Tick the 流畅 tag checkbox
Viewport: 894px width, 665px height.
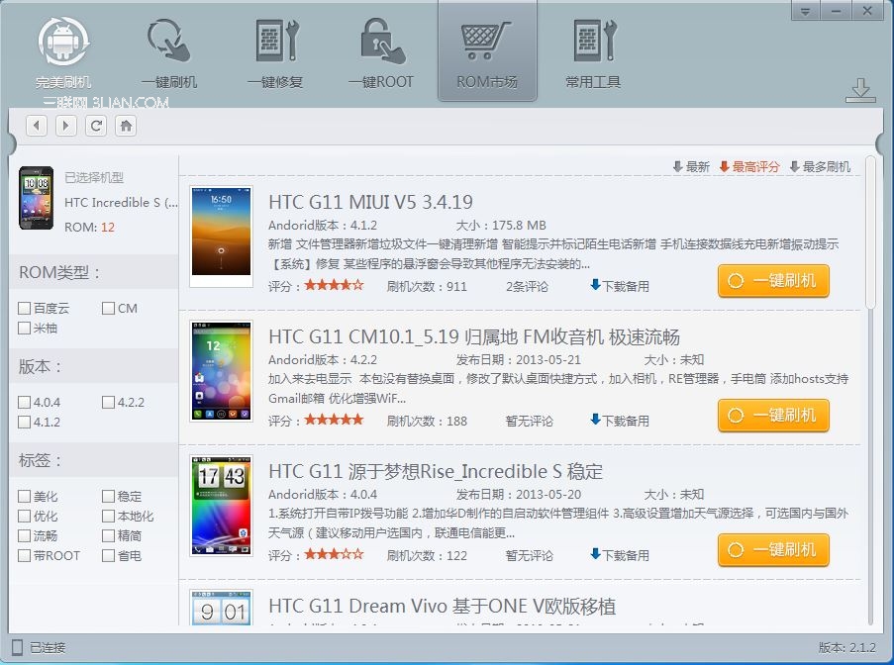[24, 535]
